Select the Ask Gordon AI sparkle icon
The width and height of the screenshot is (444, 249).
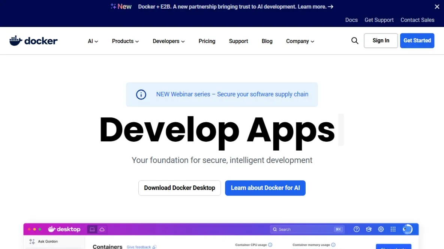pos(32,241)
